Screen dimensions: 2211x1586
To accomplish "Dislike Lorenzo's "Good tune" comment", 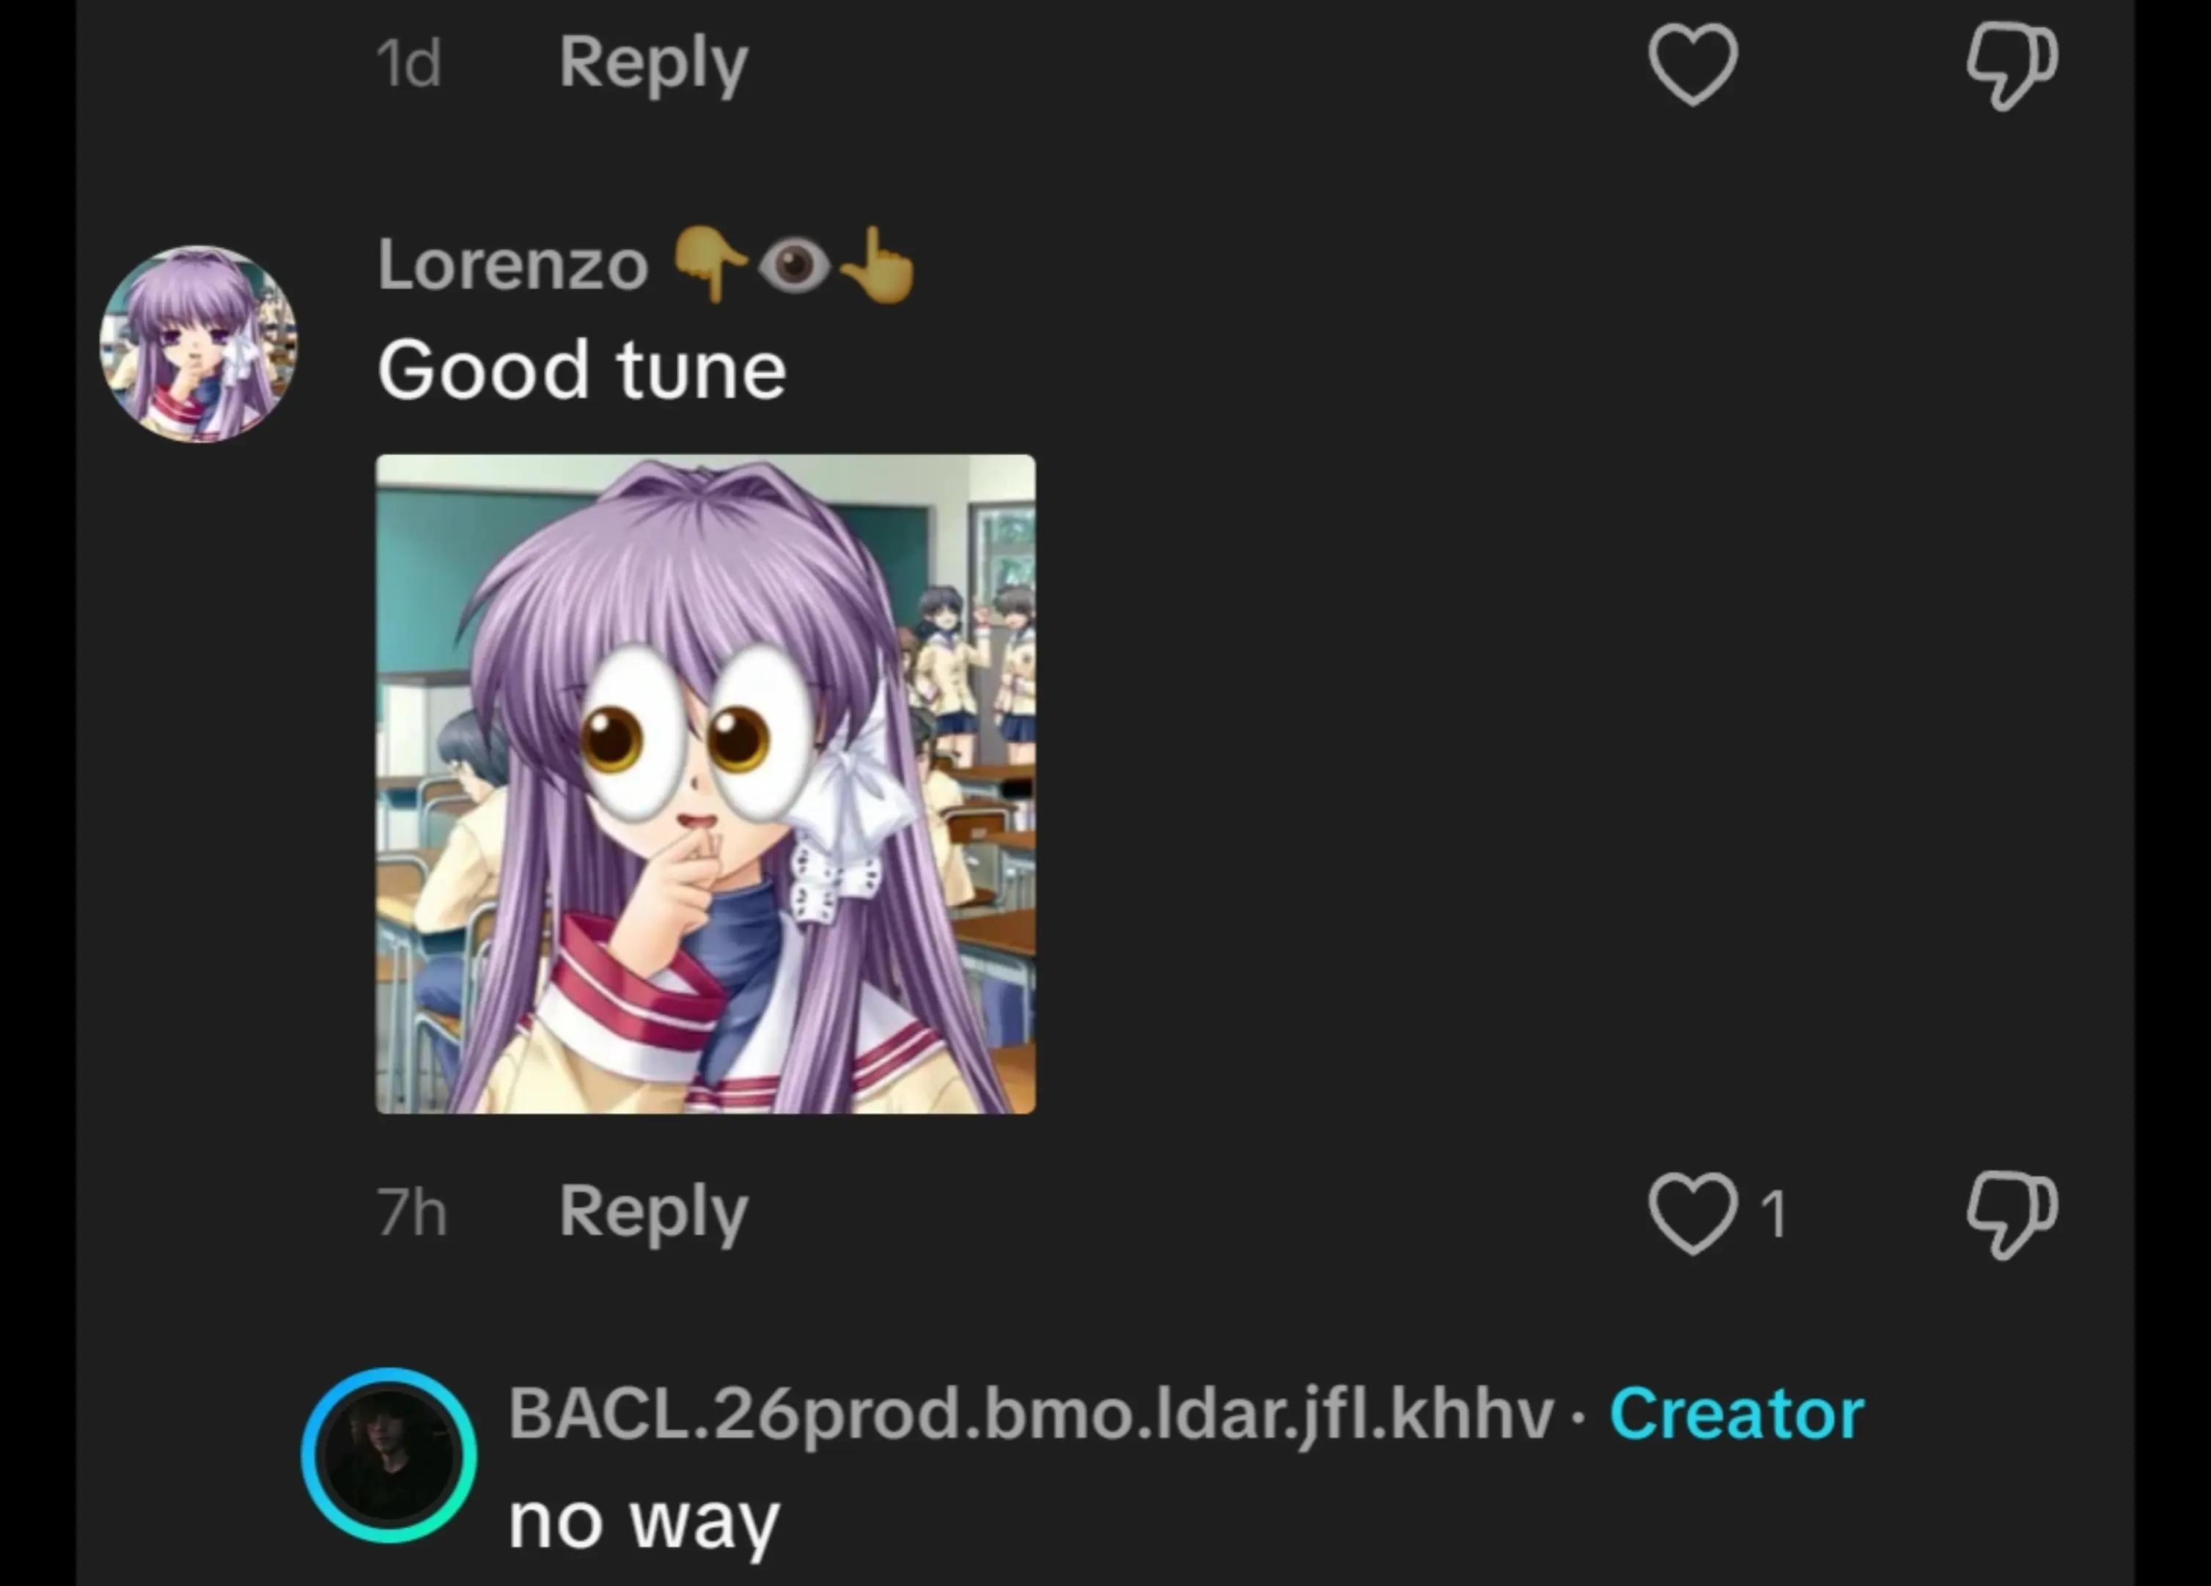I will (x=2011, y=1214).
